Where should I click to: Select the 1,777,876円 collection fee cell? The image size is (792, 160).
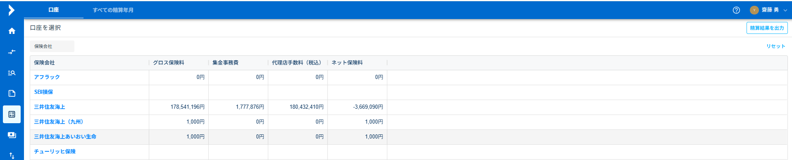click(x=238, y=107)
